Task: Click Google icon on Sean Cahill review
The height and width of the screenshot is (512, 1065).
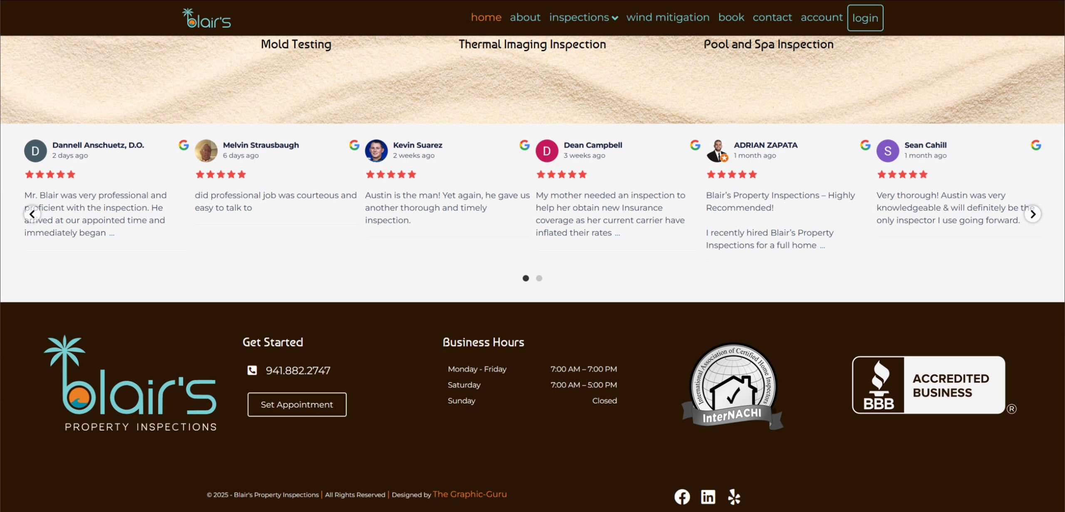Action: coord(1036,145)
